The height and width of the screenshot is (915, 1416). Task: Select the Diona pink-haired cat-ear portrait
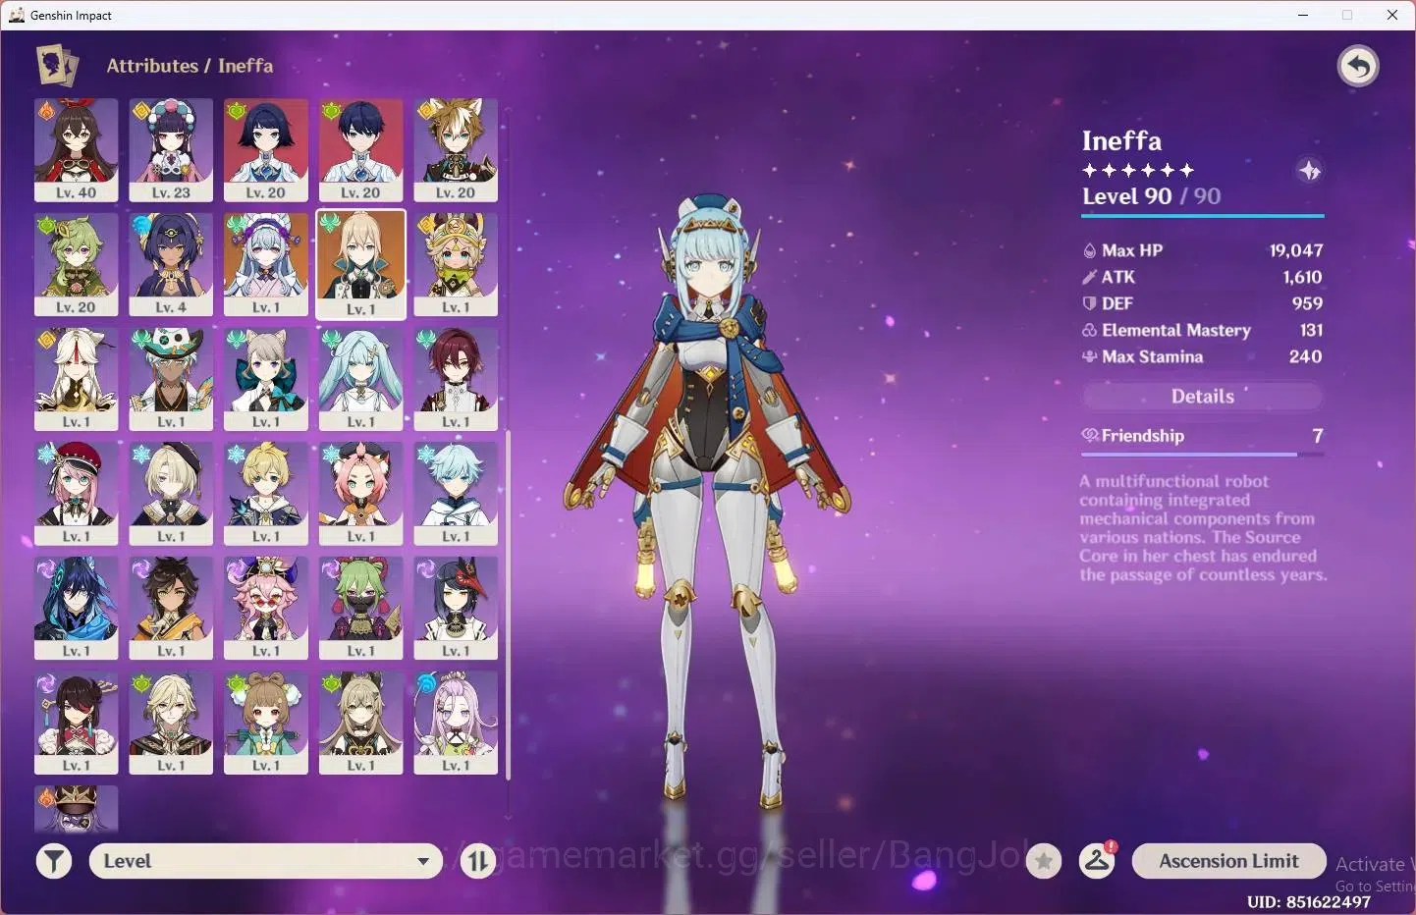(x=360, y=494)
